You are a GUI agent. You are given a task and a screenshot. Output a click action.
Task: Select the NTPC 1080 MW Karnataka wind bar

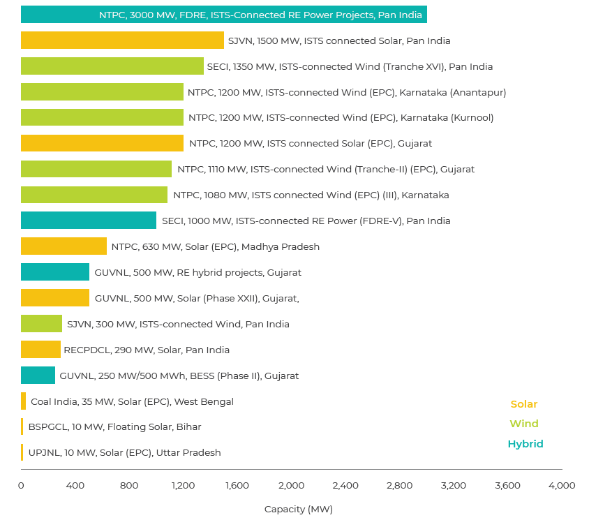coord(94,195)
